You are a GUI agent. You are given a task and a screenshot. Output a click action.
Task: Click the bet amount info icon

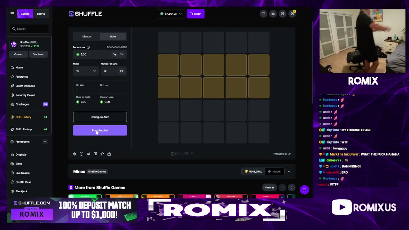click(x=88, y=47)
